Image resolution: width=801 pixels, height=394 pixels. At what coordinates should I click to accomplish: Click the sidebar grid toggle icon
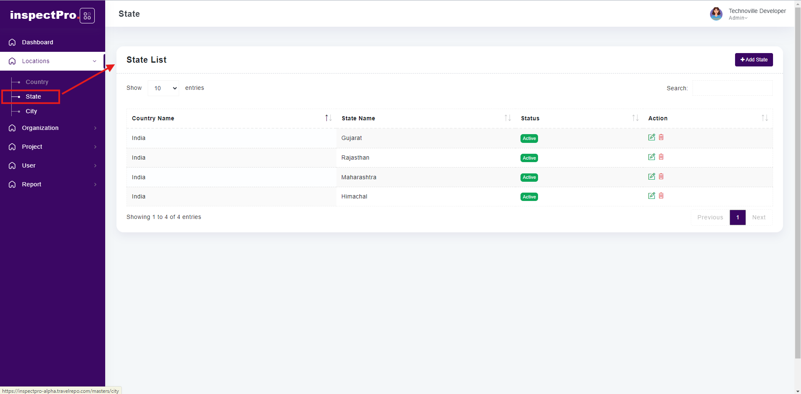pos(87,16)
